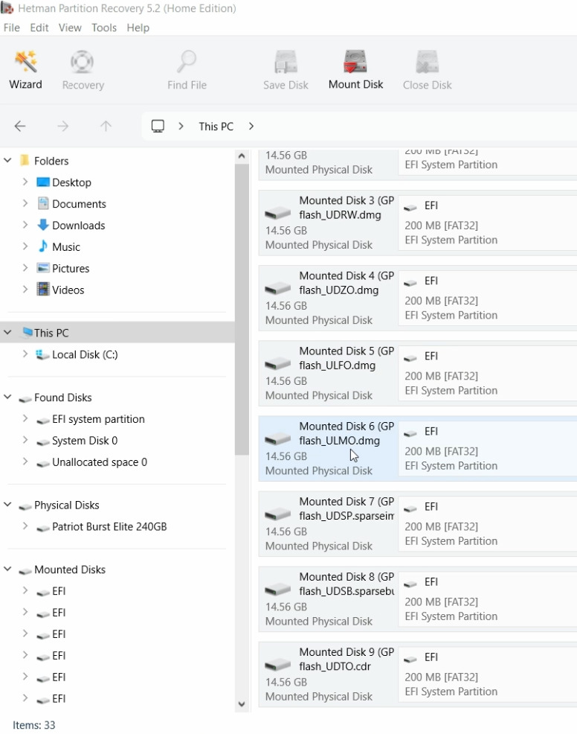577x734 pixels.
Task: Click the Save Disk toolbar icon
Action: (x=286, y=62)
